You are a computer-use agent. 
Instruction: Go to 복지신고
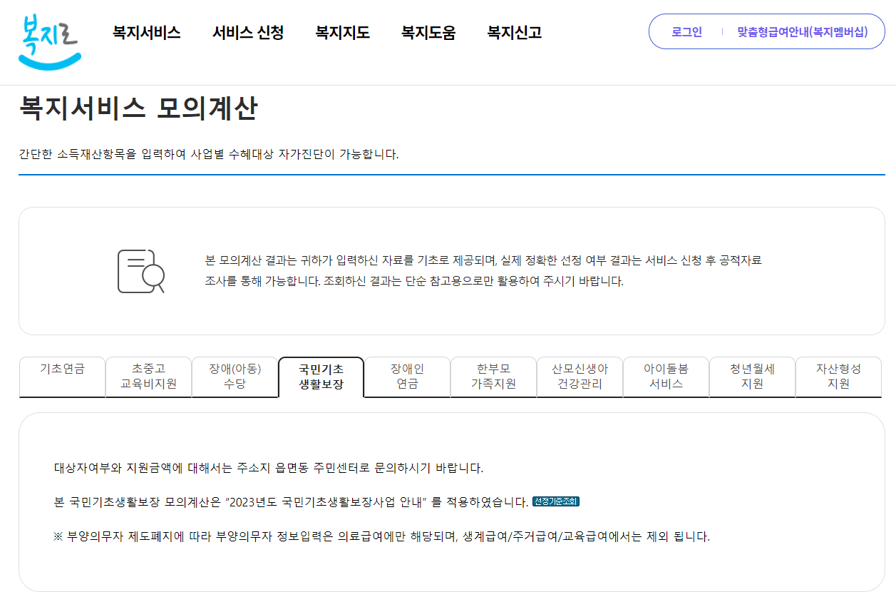(x=514, y=32)
